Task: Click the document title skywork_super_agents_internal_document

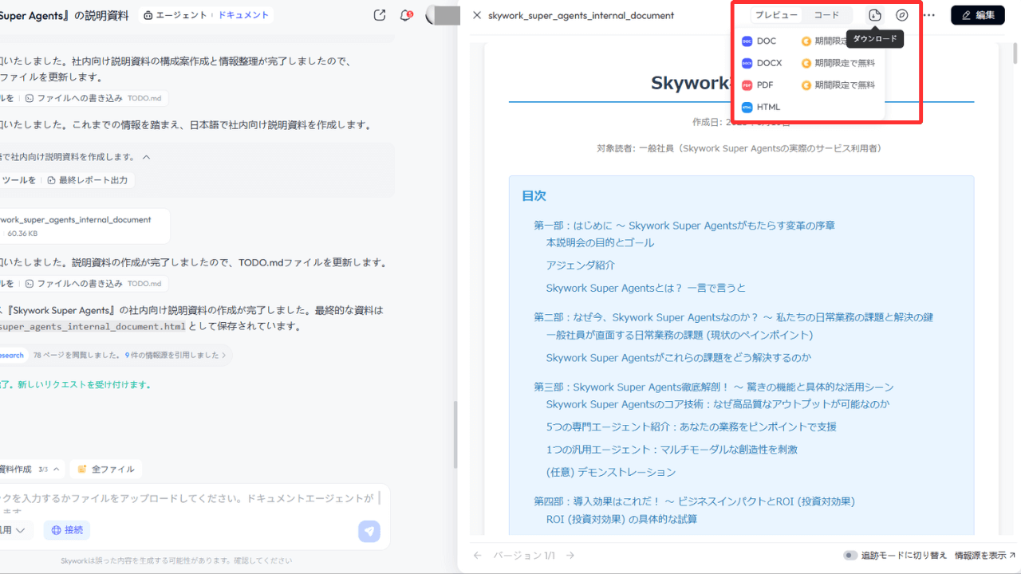Action: pos(581,15)
